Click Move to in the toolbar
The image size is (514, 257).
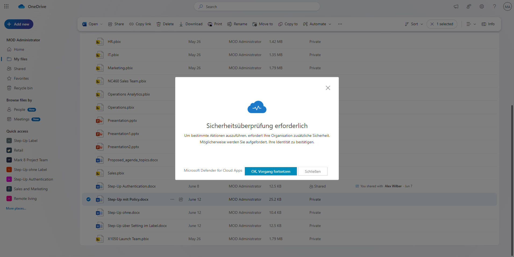pos(263,24)
